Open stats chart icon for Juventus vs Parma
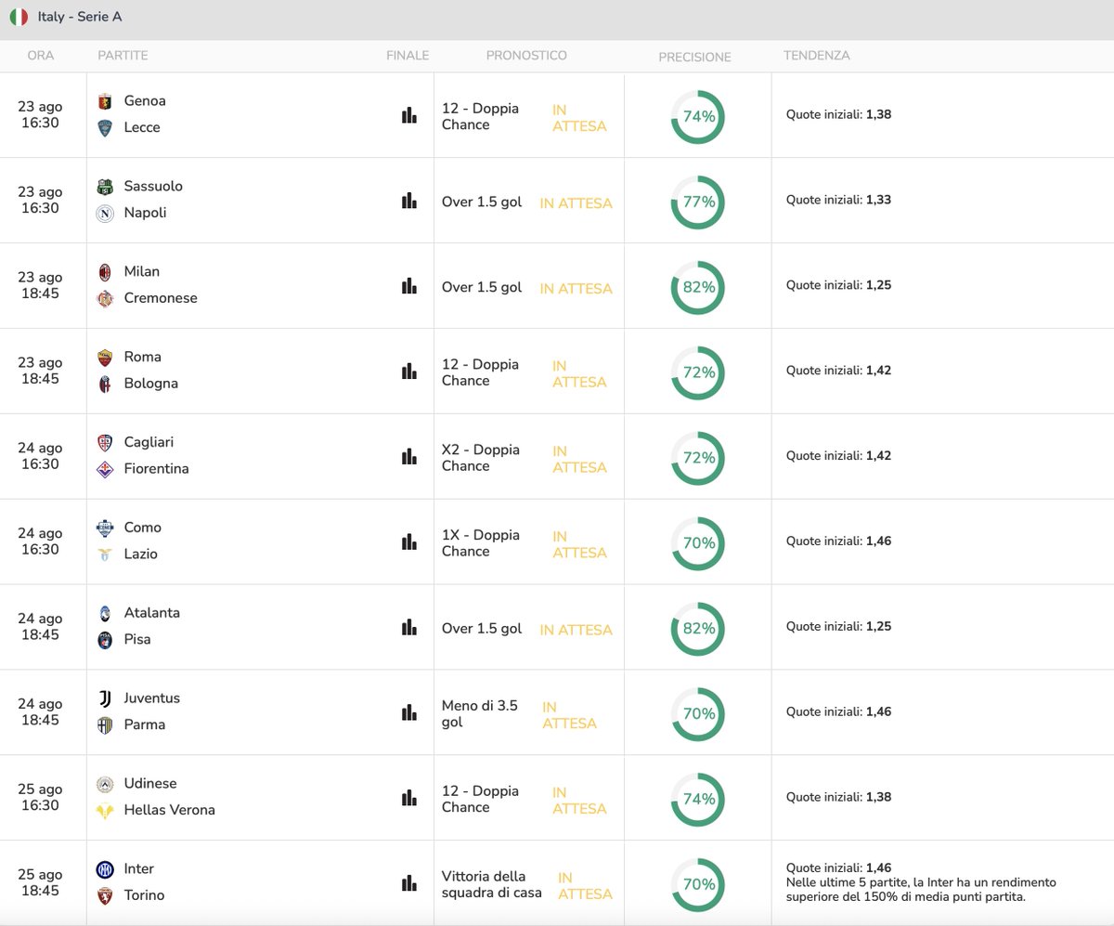Screen dimensions: 1114x926 pos(408,712)
